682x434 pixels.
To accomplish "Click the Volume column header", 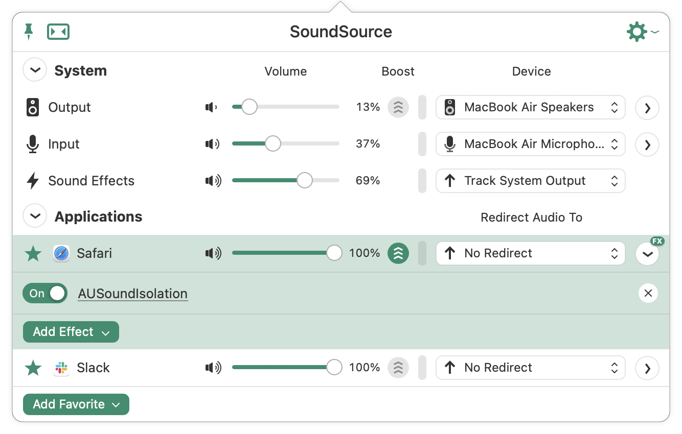I will coord(286,71).
